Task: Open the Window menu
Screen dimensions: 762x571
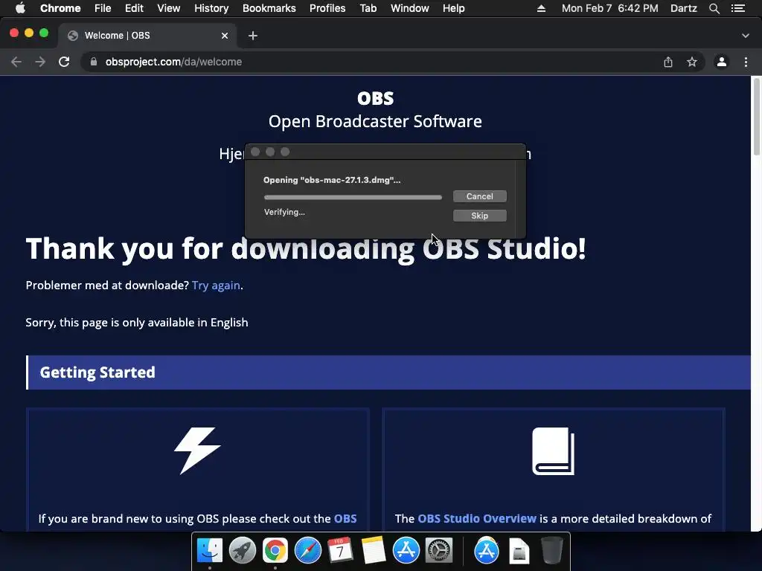Action: coord(410,8)
